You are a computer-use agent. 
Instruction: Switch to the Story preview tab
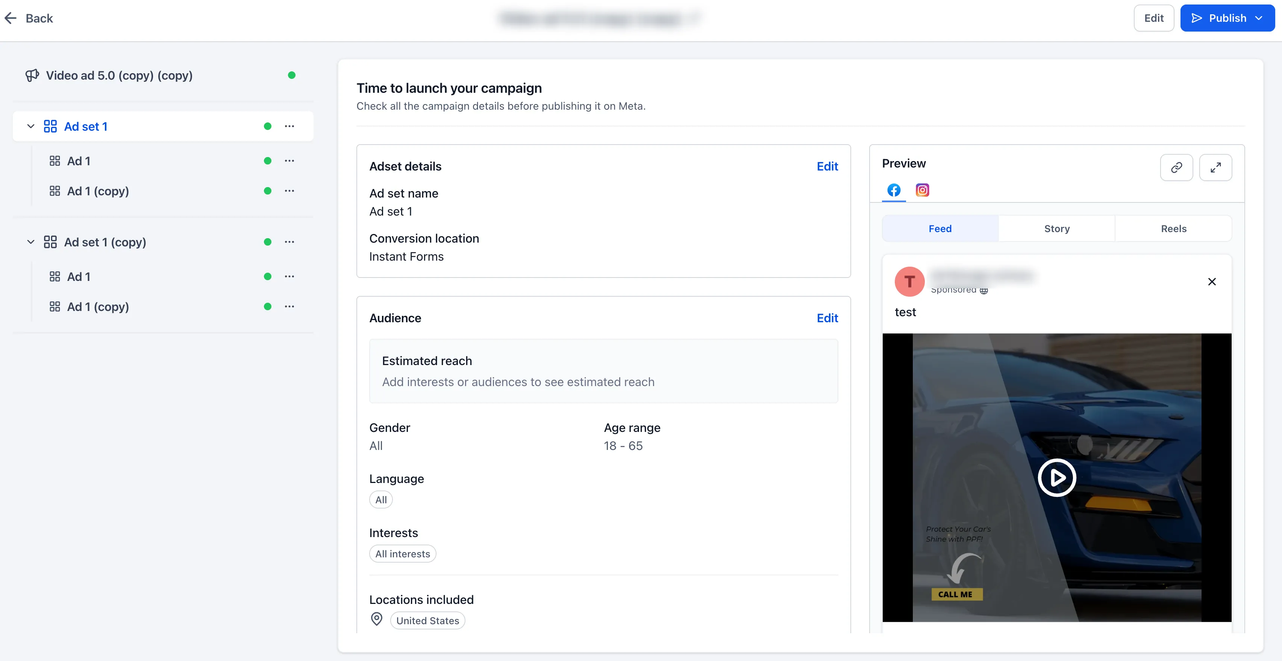[x=1056, y=229]
